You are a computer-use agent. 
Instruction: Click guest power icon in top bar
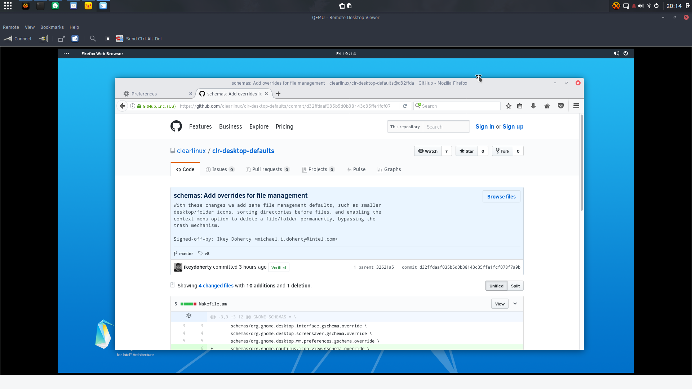pyautogui.click(x=626, y=53)
